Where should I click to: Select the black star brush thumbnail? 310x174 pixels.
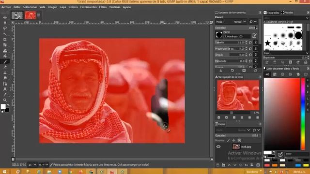267,43
